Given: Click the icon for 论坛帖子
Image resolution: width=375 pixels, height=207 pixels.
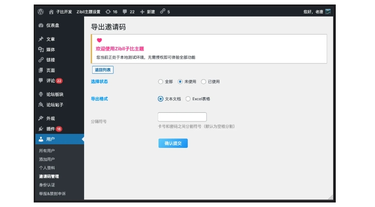Looking at the screenshot, I should [x=41, y=105].
